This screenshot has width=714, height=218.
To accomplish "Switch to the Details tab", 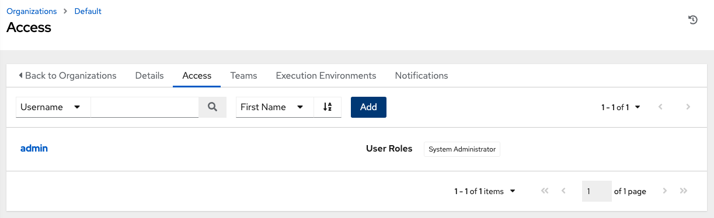I will (x=149, y=76).
